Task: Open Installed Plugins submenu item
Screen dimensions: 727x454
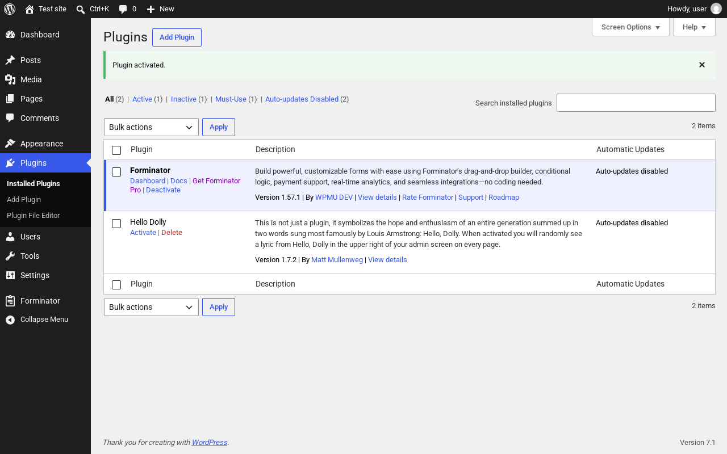Action: coord(34,184)
